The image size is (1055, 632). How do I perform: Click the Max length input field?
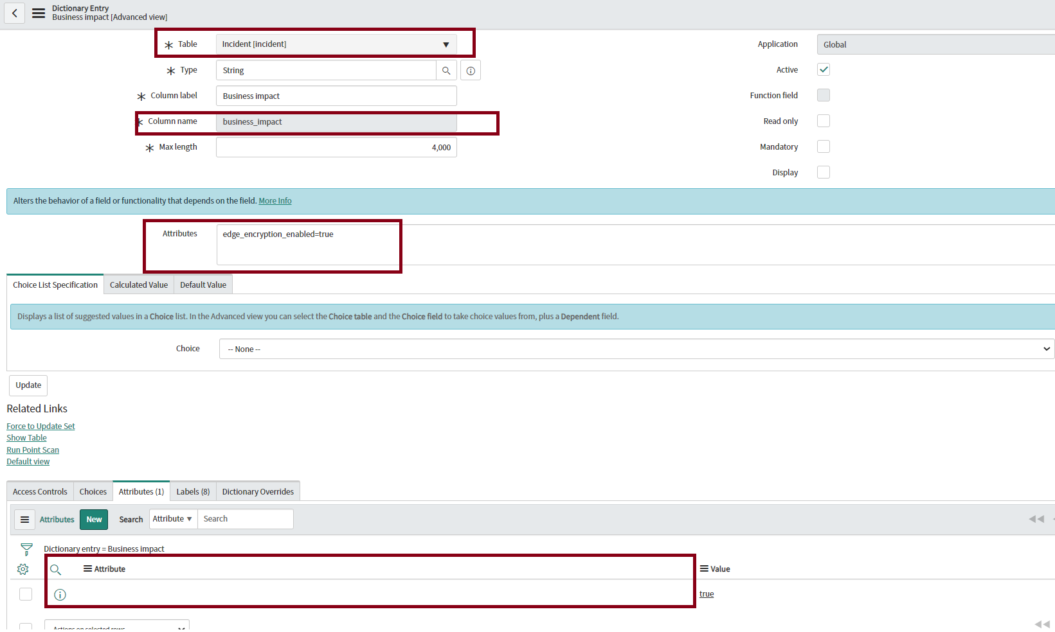336,148
